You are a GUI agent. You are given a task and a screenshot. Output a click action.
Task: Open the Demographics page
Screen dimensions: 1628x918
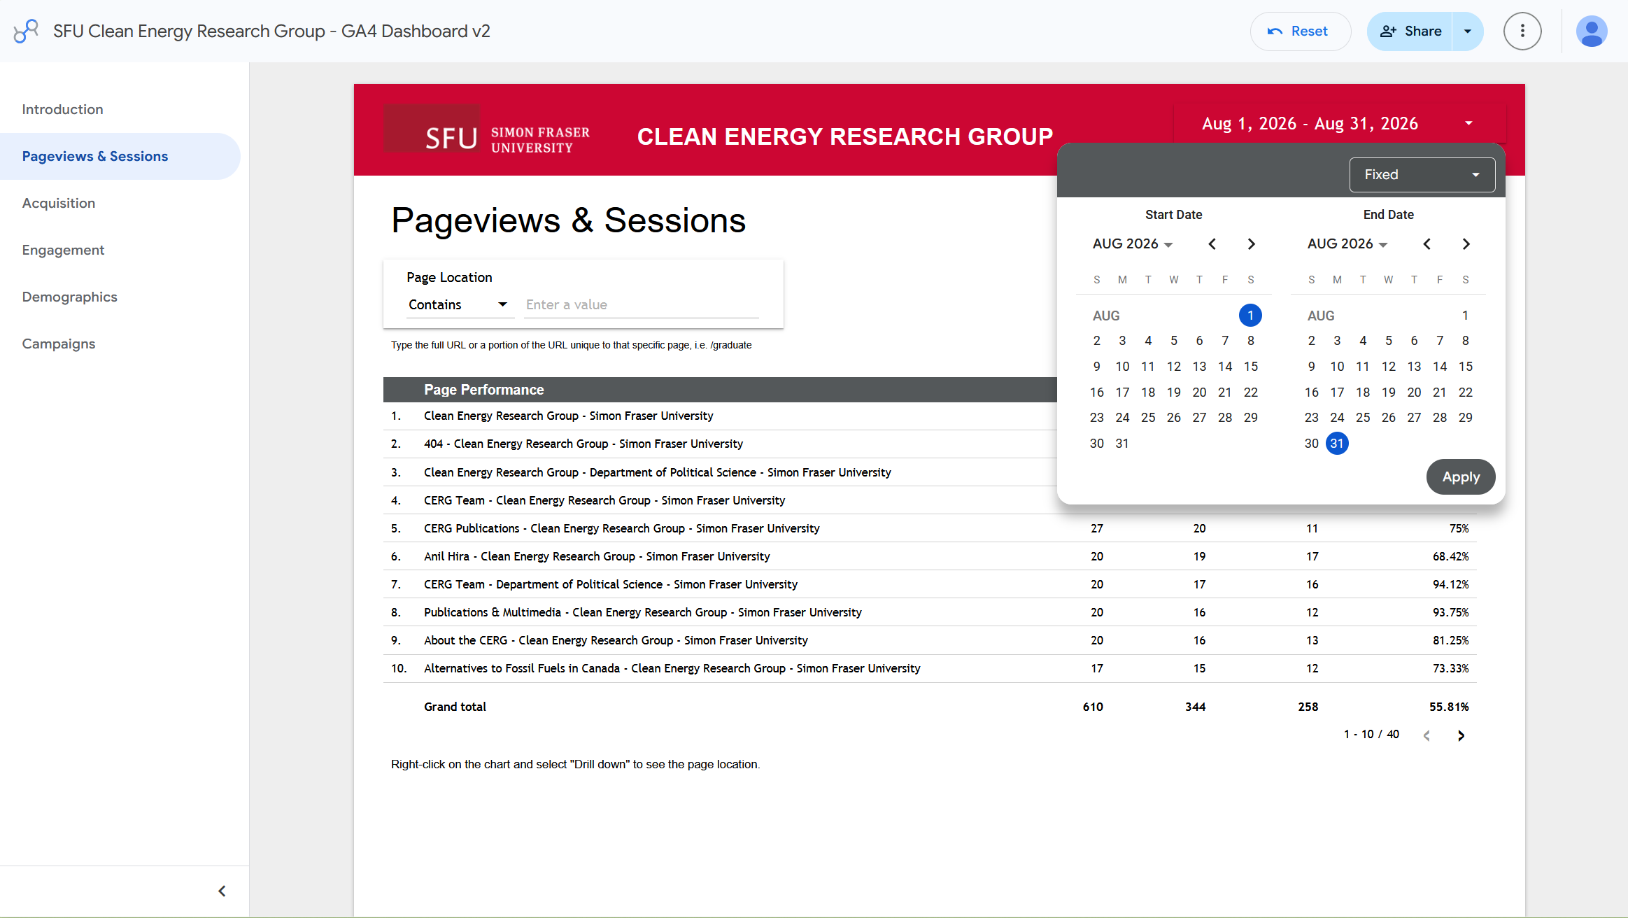pos(69,297)
